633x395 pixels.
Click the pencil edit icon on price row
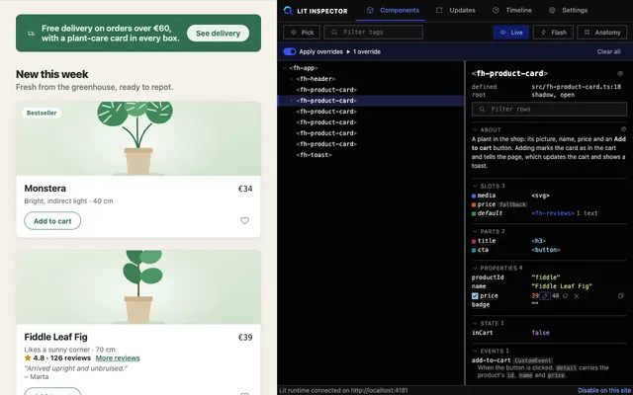tap(545, 296)
